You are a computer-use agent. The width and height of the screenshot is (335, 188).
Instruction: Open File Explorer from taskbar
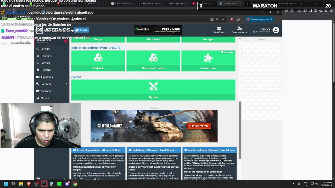(x=21, y=184)
